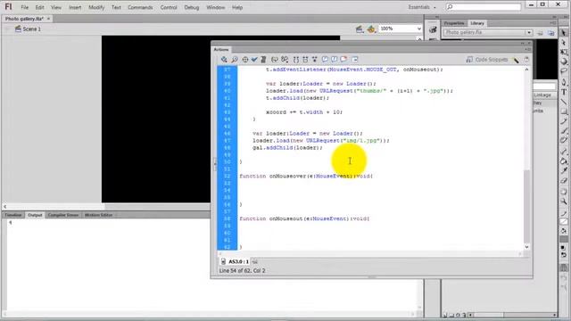The image size is (571, 321).
Task: Open the Window menu
Action: tap(216, 7)
